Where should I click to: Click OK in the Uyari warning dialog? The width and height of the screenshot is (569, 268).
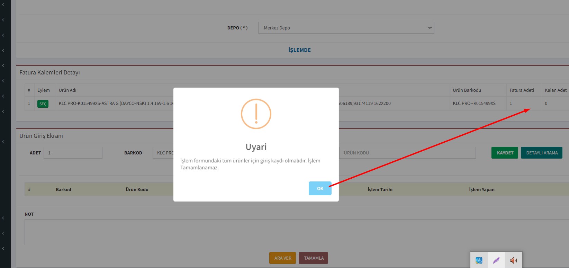click(320, 188)
